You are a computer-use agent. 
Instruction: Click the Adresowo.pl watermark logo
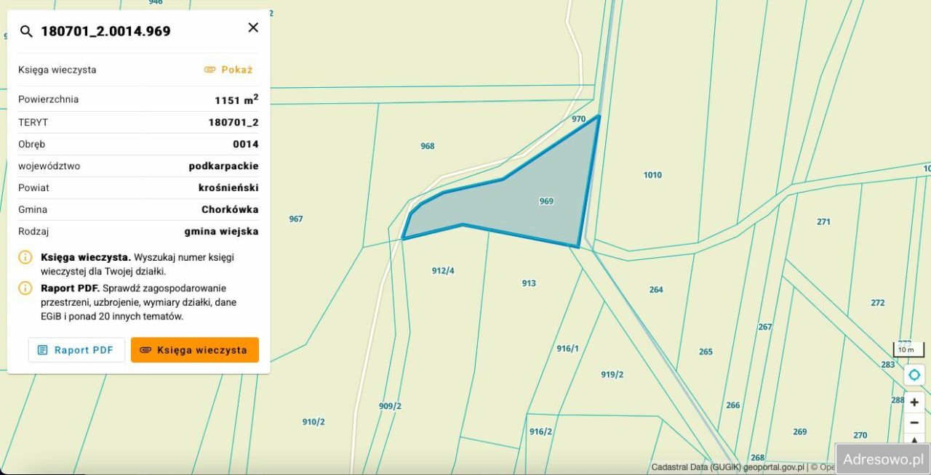click(x=882, y=459)
